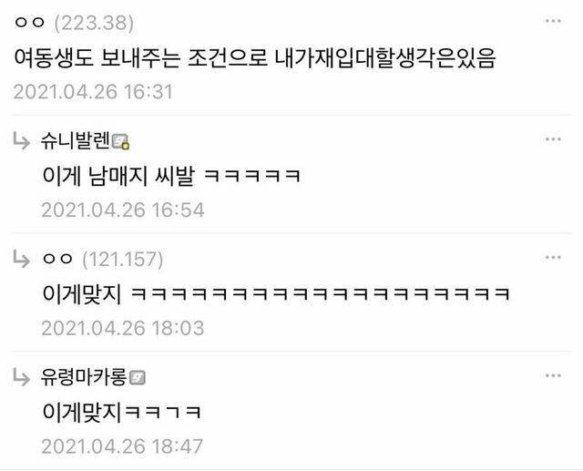Click the reply arrow beside 슈니발렌
Viewport: 583px width, 471px height.
(x=21, y=141)
